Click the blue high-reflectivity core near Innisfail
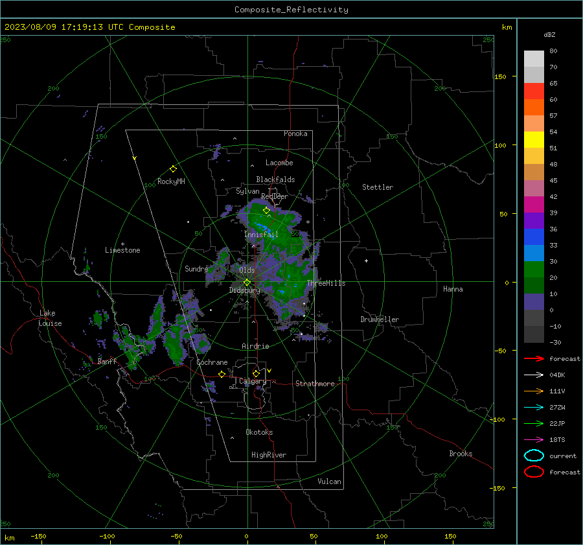This screenshot has width=583, height=545. click(x=262, y=227)
